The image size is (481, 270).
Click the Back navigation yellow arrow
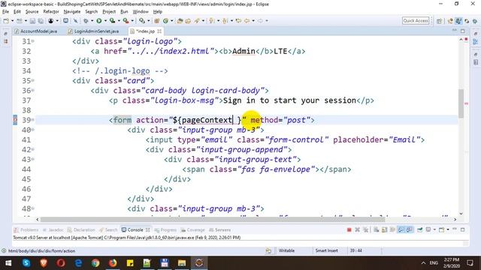tap(247, 20)
